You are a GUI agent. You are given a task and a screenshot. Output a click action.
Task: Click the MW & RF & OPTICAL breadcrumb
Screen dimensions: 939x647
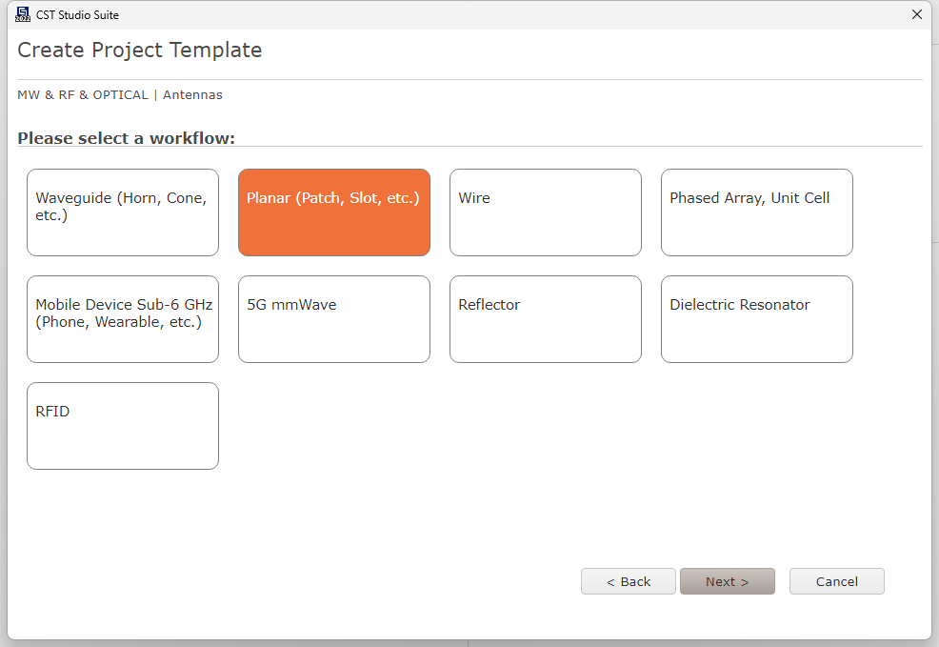pyautogui.click(x=83, y=94)
